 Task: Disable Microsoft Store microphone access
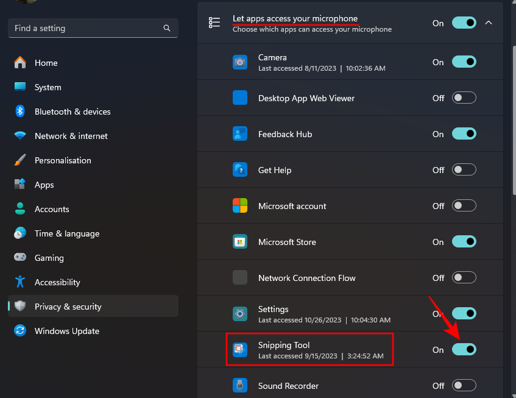click(x=464, y=241)
